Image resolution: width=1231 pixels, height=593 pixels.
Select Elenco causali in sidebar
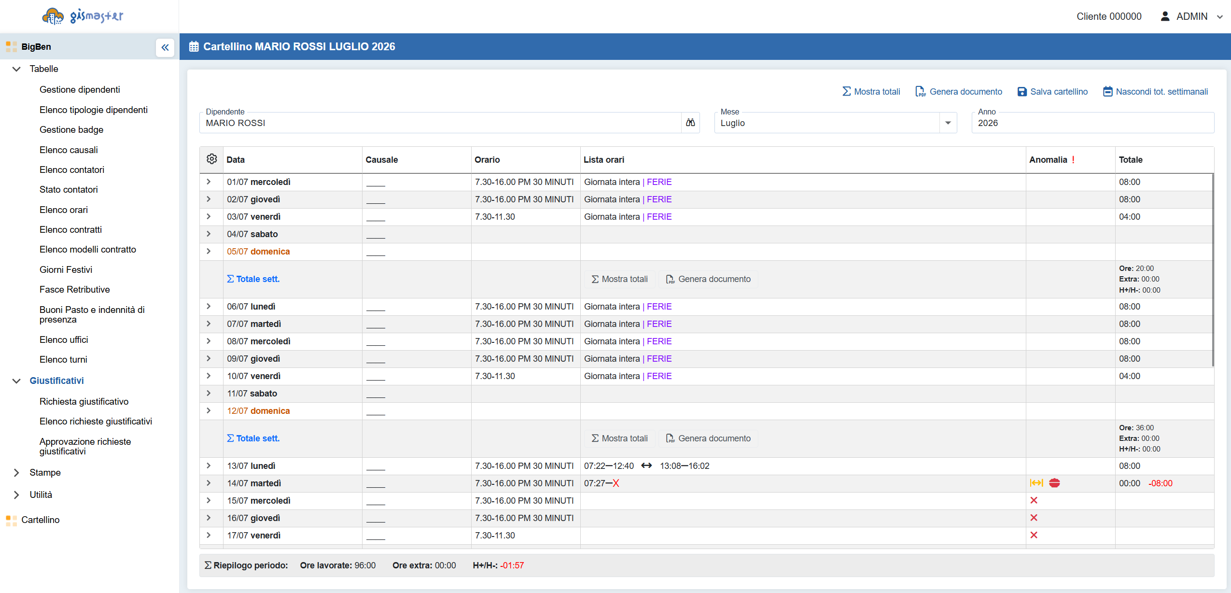click(69, 150)
